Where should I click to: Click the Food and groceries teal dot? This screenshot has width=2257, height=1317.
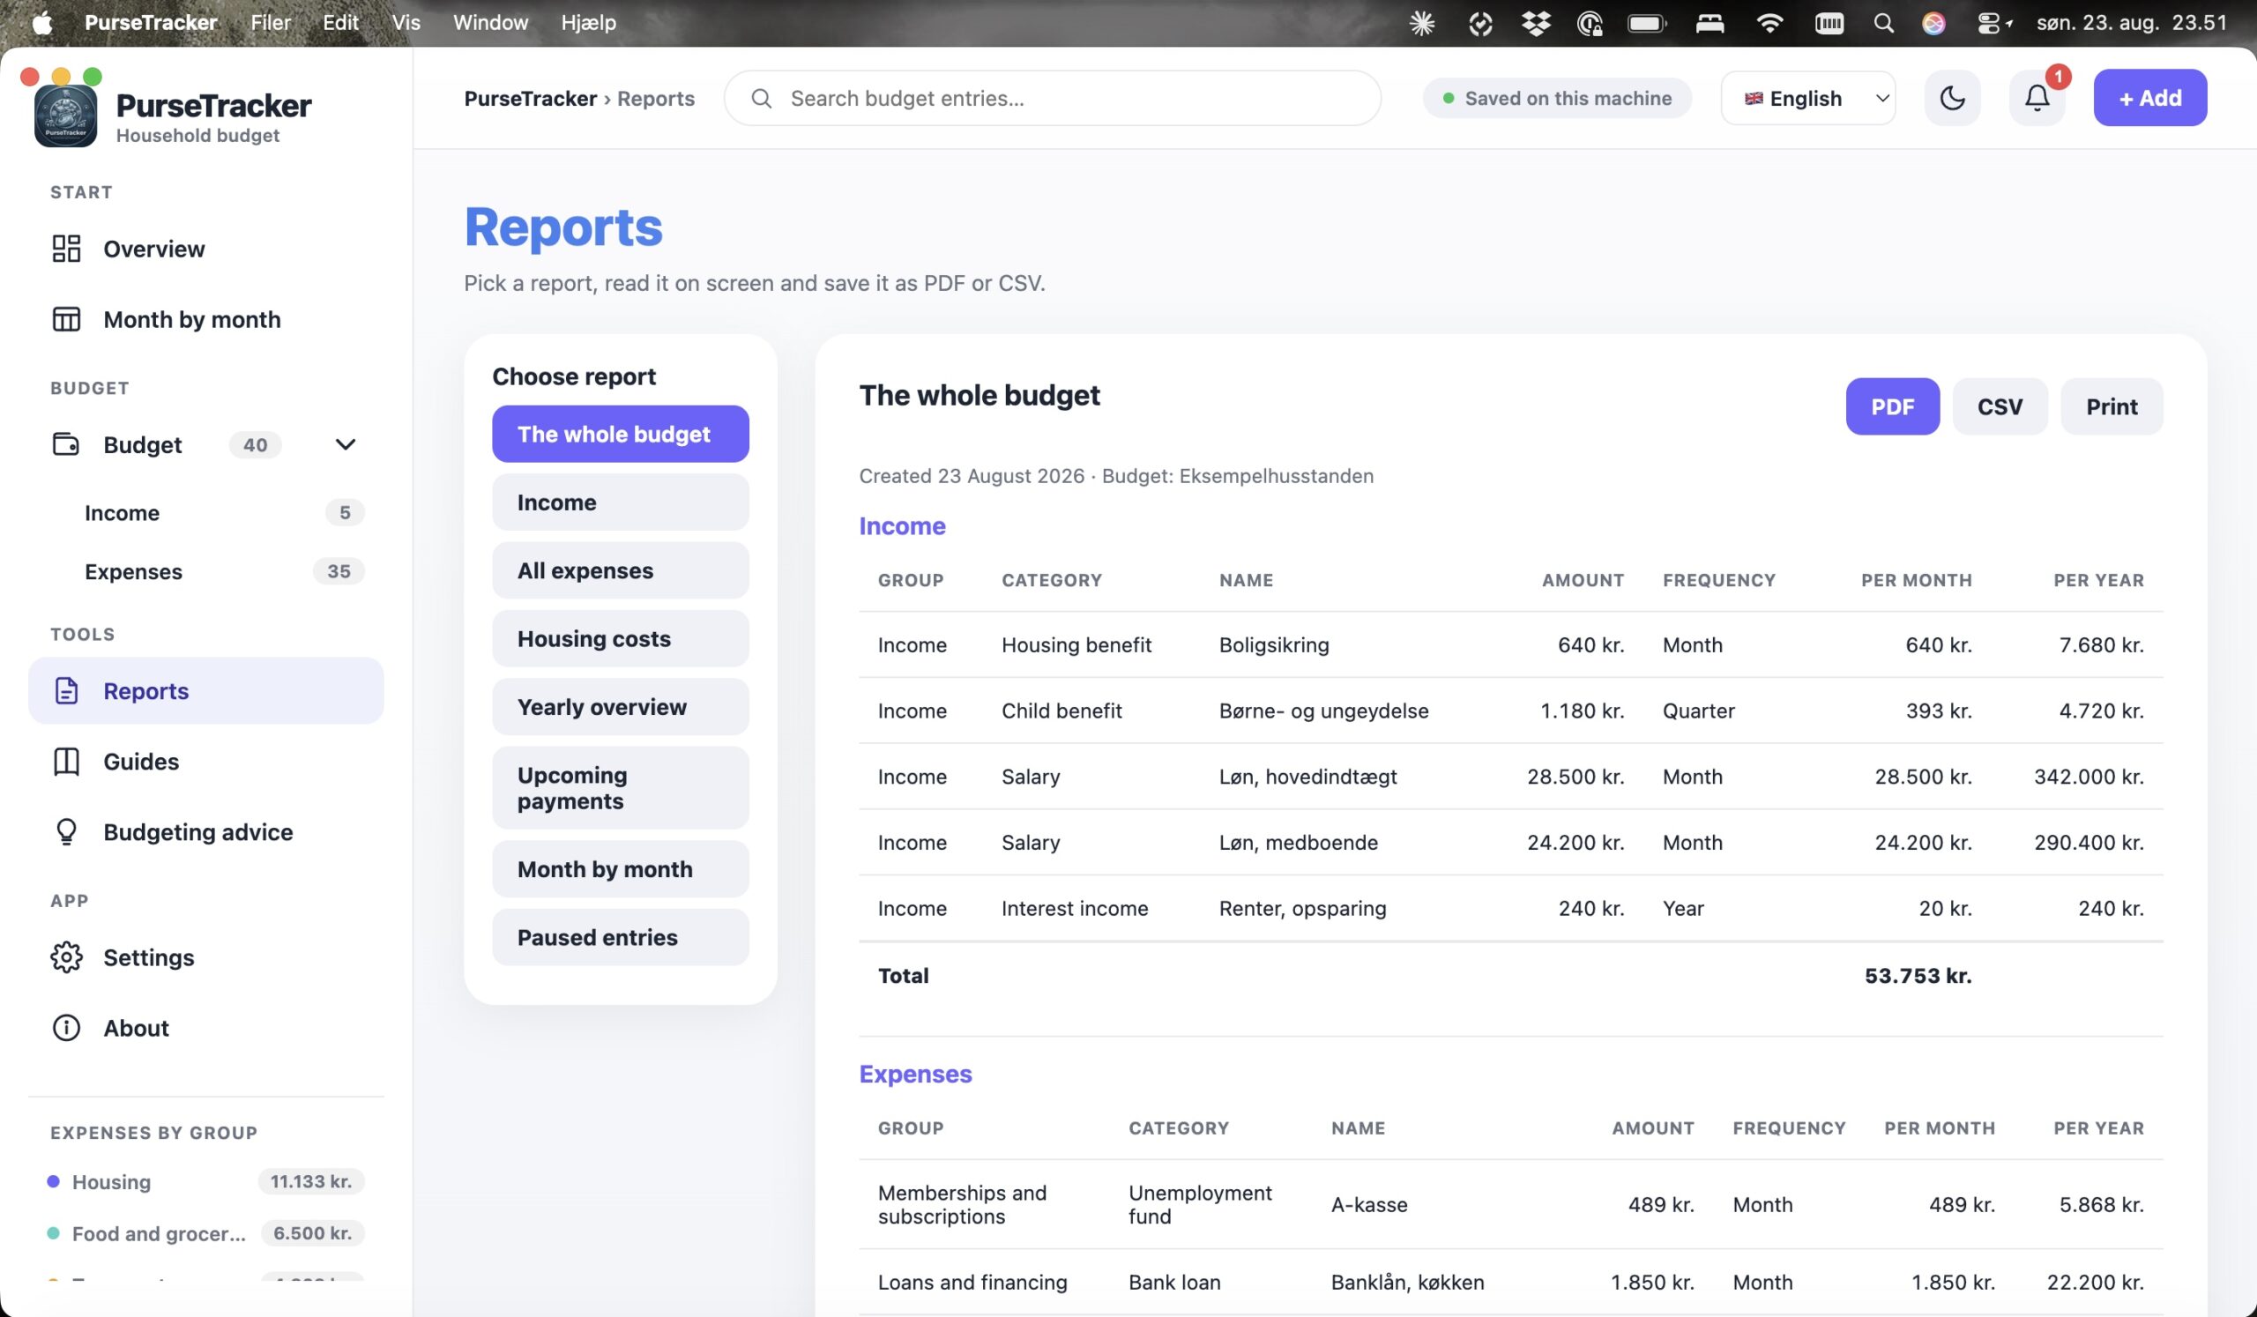pyautogui.click(x=54, y=1234)
